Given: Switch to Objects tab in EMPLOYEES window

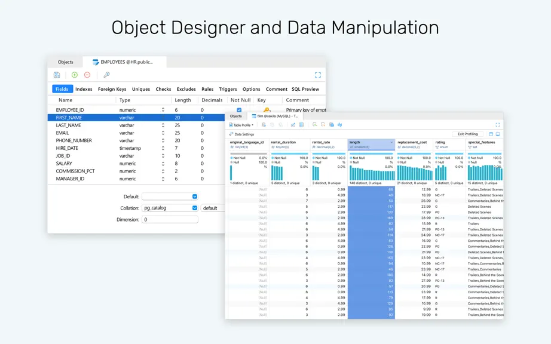Looking at the screenshot, I should pos(65,62).
